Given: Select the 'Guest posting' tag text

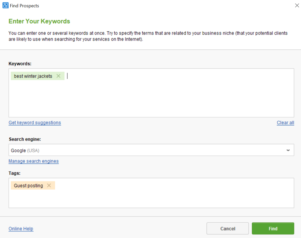Looking at the screenshot, I should (x=28, y=186).
